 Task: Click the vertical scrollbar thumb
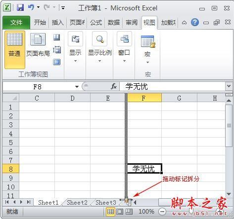[x=229, y=126]
